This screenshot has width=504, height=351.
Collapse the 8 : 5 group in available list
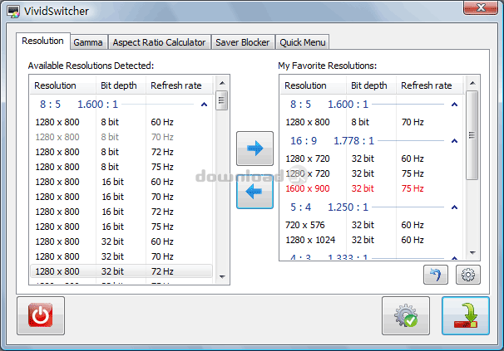click(x=204, y=105)
